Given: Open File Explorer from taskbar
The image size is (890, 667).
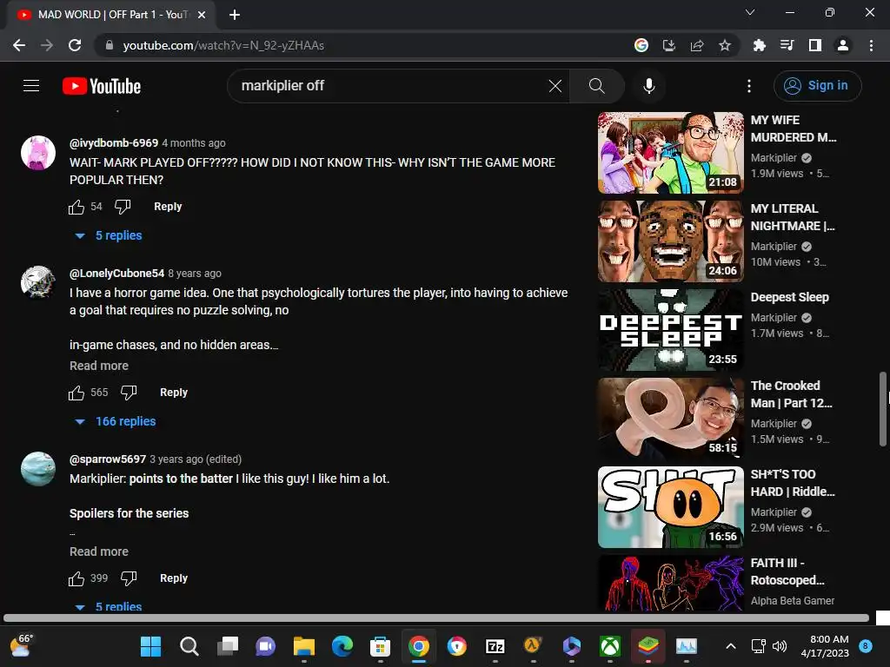Looking at the screenshot, I should (x=303, y=646).
